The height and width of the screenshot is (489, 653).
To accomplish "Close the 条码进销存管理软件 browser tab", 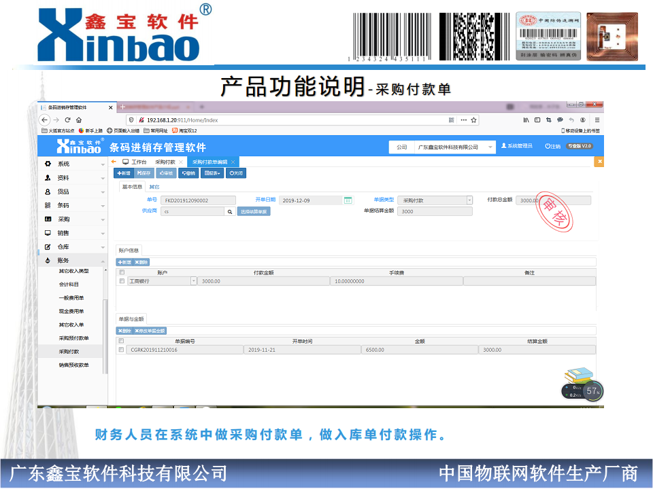I will tap(110, 108).
